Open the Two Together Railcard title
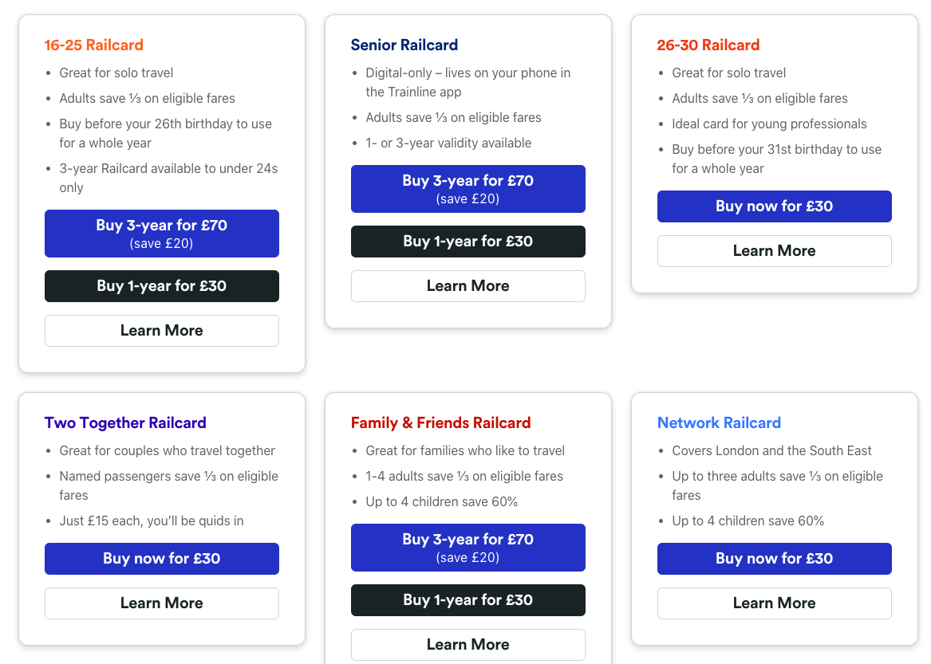 [x=125, y=423]
